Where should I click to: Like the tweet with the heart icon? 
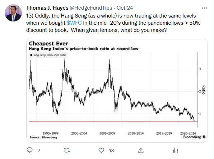(101, 150)
